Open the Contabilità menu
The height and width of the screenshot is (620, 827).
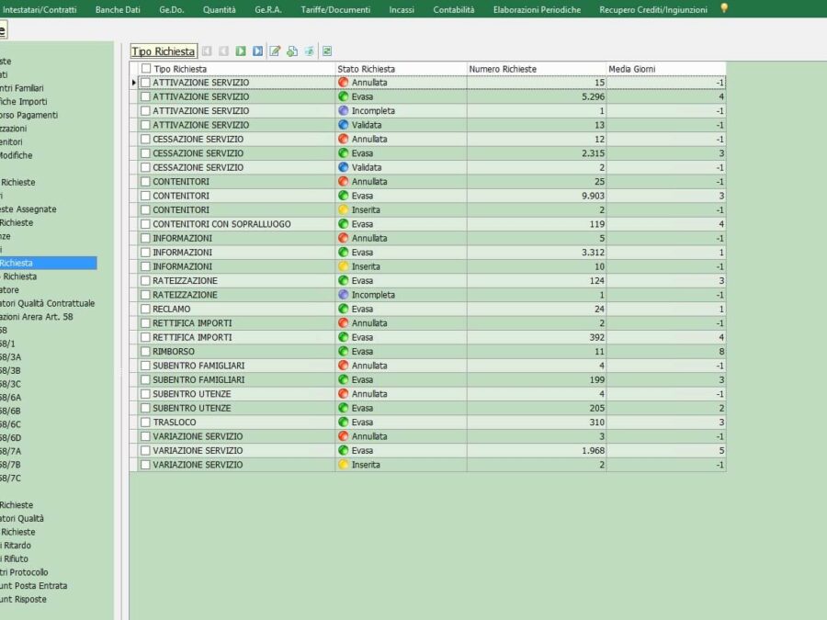(454, 9)
